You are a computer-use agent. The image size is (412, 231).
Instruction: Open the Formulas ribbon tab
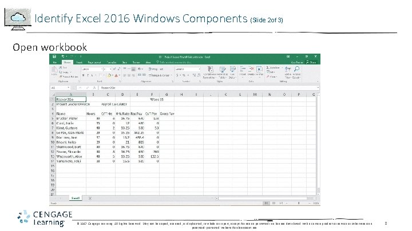tap(112, 62)
